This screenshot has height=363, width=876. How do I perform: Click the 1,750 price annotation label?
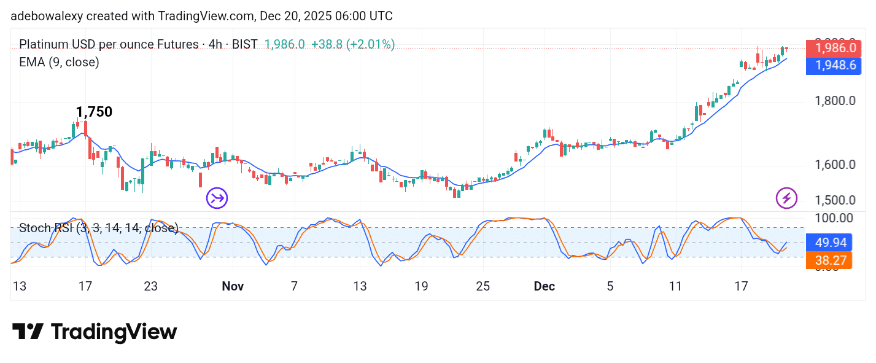pos(94,112)
